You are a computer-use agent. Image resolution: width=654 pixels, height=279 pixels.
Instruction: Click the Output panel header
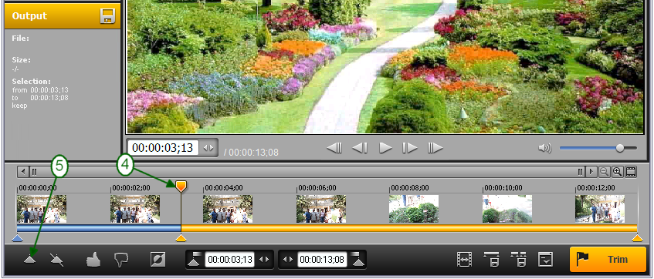pyautogui.click(x=63, y=16)
